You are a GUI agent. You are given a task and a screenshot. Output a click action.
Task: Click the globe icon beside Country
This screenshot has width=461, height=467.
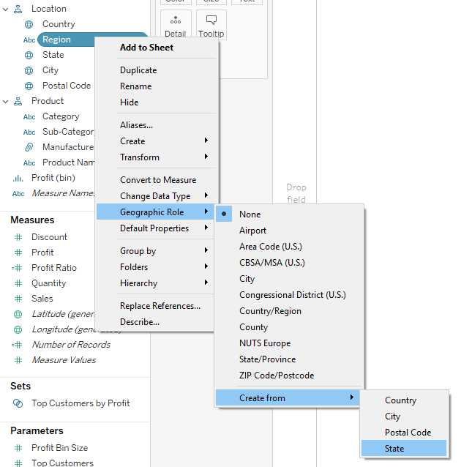click(29, 24)
